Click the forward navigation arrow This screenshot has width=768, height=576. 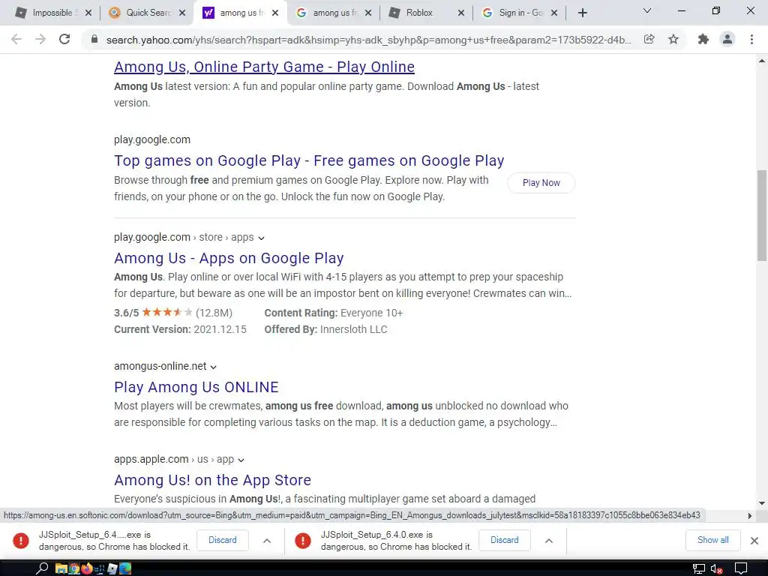tap(40, 39)
